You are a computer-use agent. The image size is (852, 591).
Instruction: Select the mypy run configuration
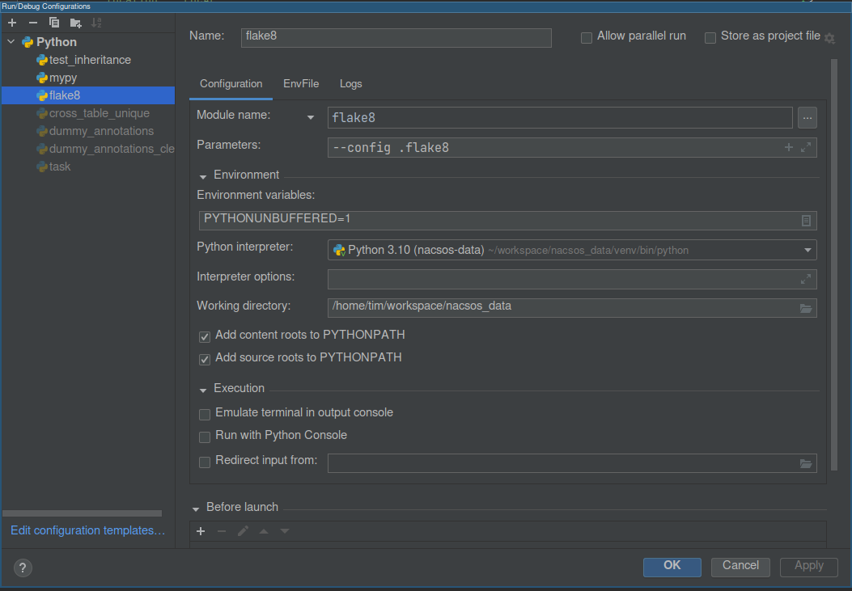tap(63, 78)
